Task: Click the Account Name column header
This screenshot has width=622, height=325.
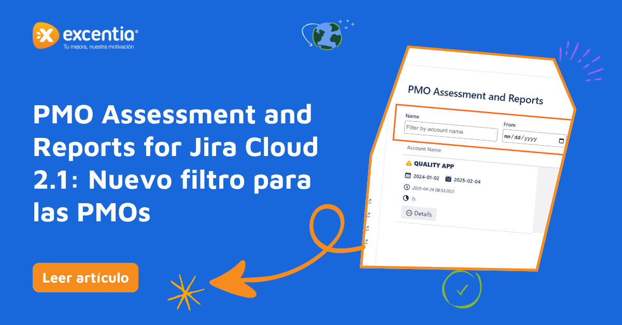Action: 424,149
